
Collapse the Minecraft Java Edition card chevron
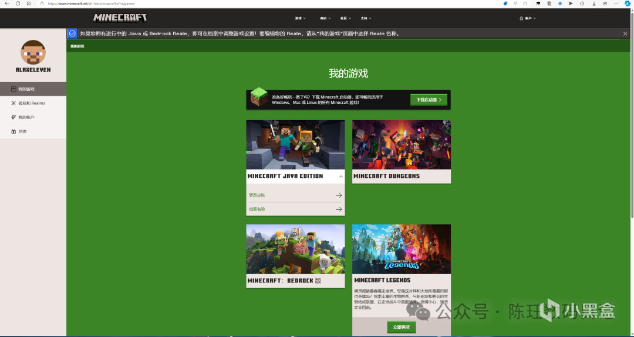[341, 176]
